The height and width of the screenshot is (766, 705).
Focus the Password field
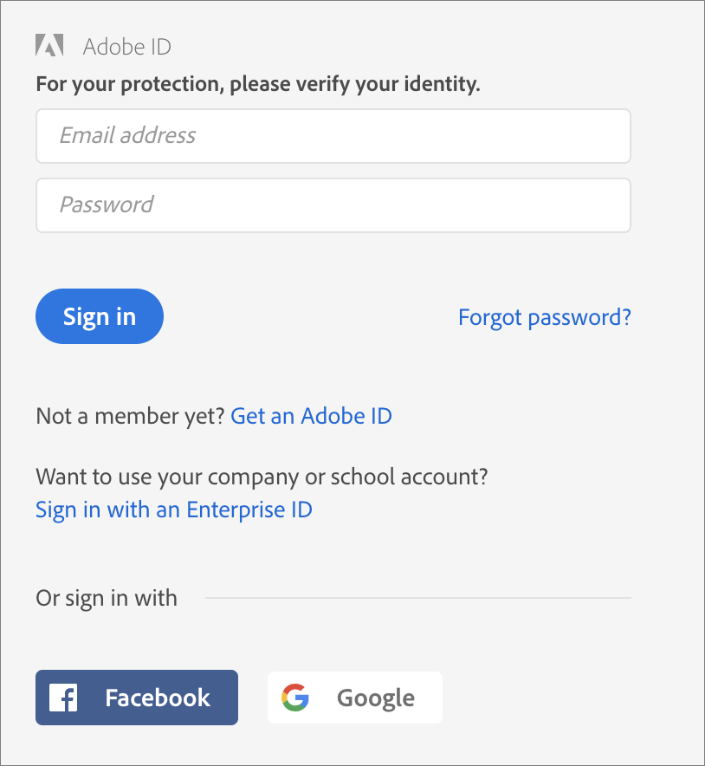[x=333, y=205]
